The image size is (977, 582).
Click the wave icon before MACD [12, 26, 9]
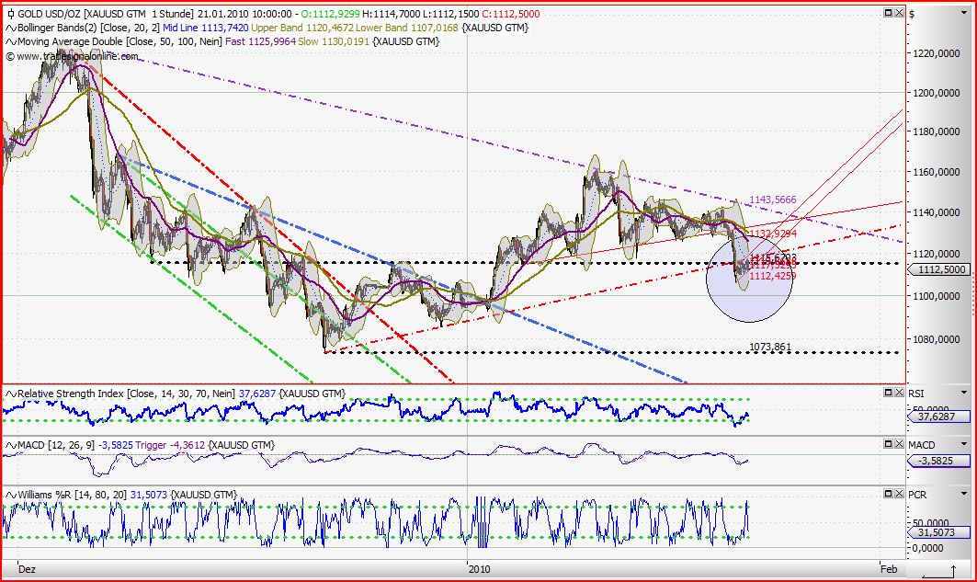click(11, 445)
